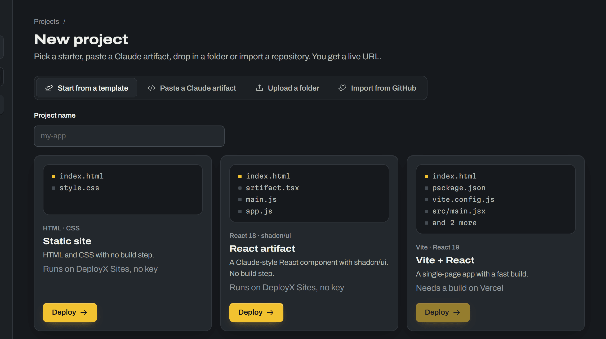This screenshot has height=339, width=606.
Task: Click the 'and 2 more' files entry
Action: click(454, 223)
